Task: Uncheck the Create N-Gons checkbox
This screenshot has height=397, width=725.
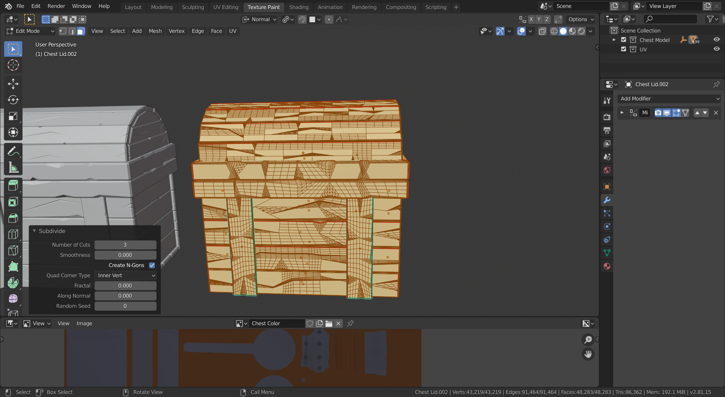Action: click(152, 266)
